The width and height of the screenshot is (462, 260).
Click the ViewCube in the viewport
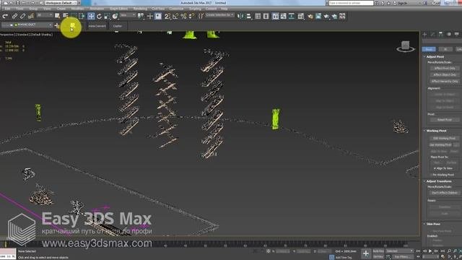406,46
